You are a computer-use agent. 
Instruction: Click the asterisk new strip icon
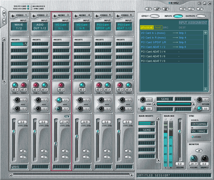[4, 13]
